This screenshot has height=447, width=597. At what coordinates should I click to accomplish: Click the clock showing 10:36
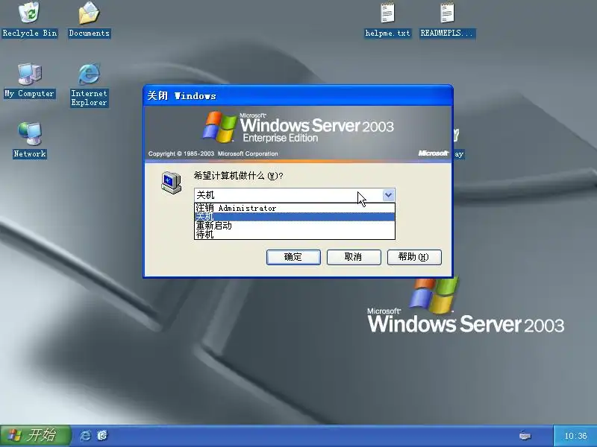(575, 436)
